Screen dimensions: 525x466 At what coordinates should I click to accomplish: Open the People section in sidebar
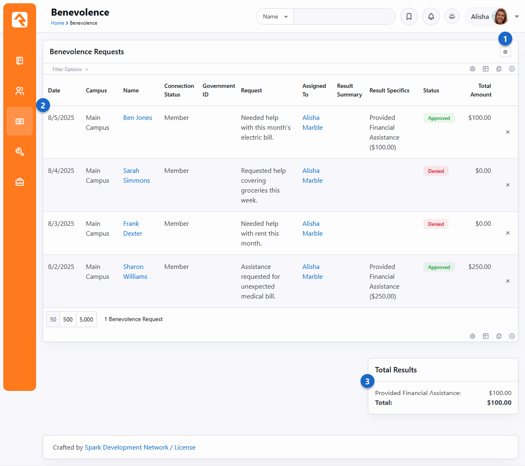coord(20,91)
